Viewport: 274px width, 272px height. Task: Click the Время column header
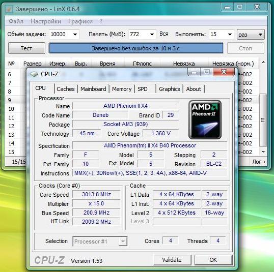(107, 64)
